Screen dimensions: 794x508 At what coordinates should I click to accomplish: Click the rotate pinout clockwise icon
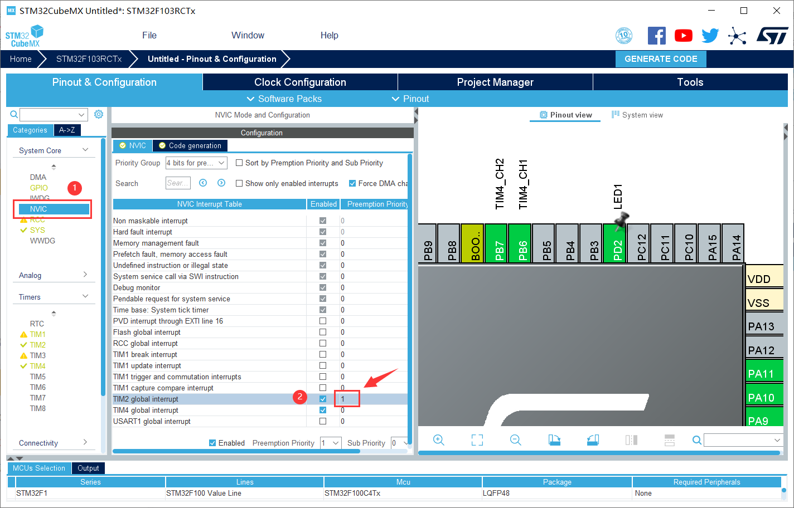click(554, 440)
